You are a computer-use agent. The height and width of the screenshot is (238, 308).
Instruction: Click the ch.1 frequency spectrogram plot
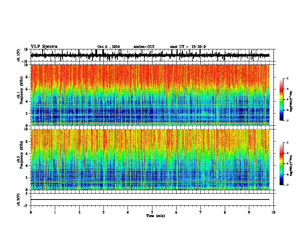pyautogui.click(x=150, y=95)
